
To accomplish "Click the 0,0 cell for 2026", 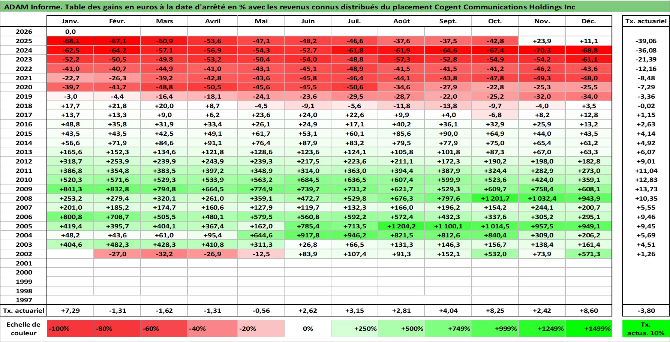I will (x=70, y=32).
